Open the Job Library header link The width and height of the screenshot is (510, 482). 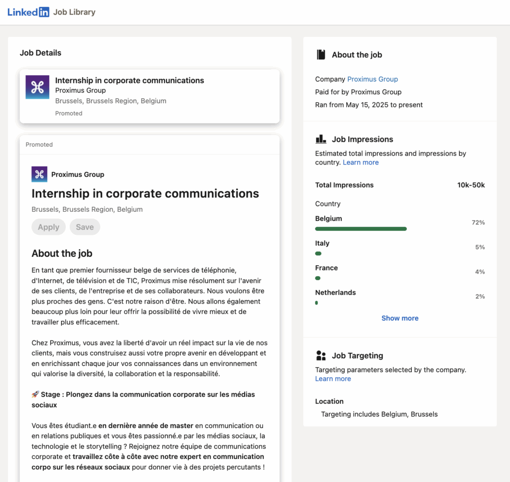click(x=74, y=12)
